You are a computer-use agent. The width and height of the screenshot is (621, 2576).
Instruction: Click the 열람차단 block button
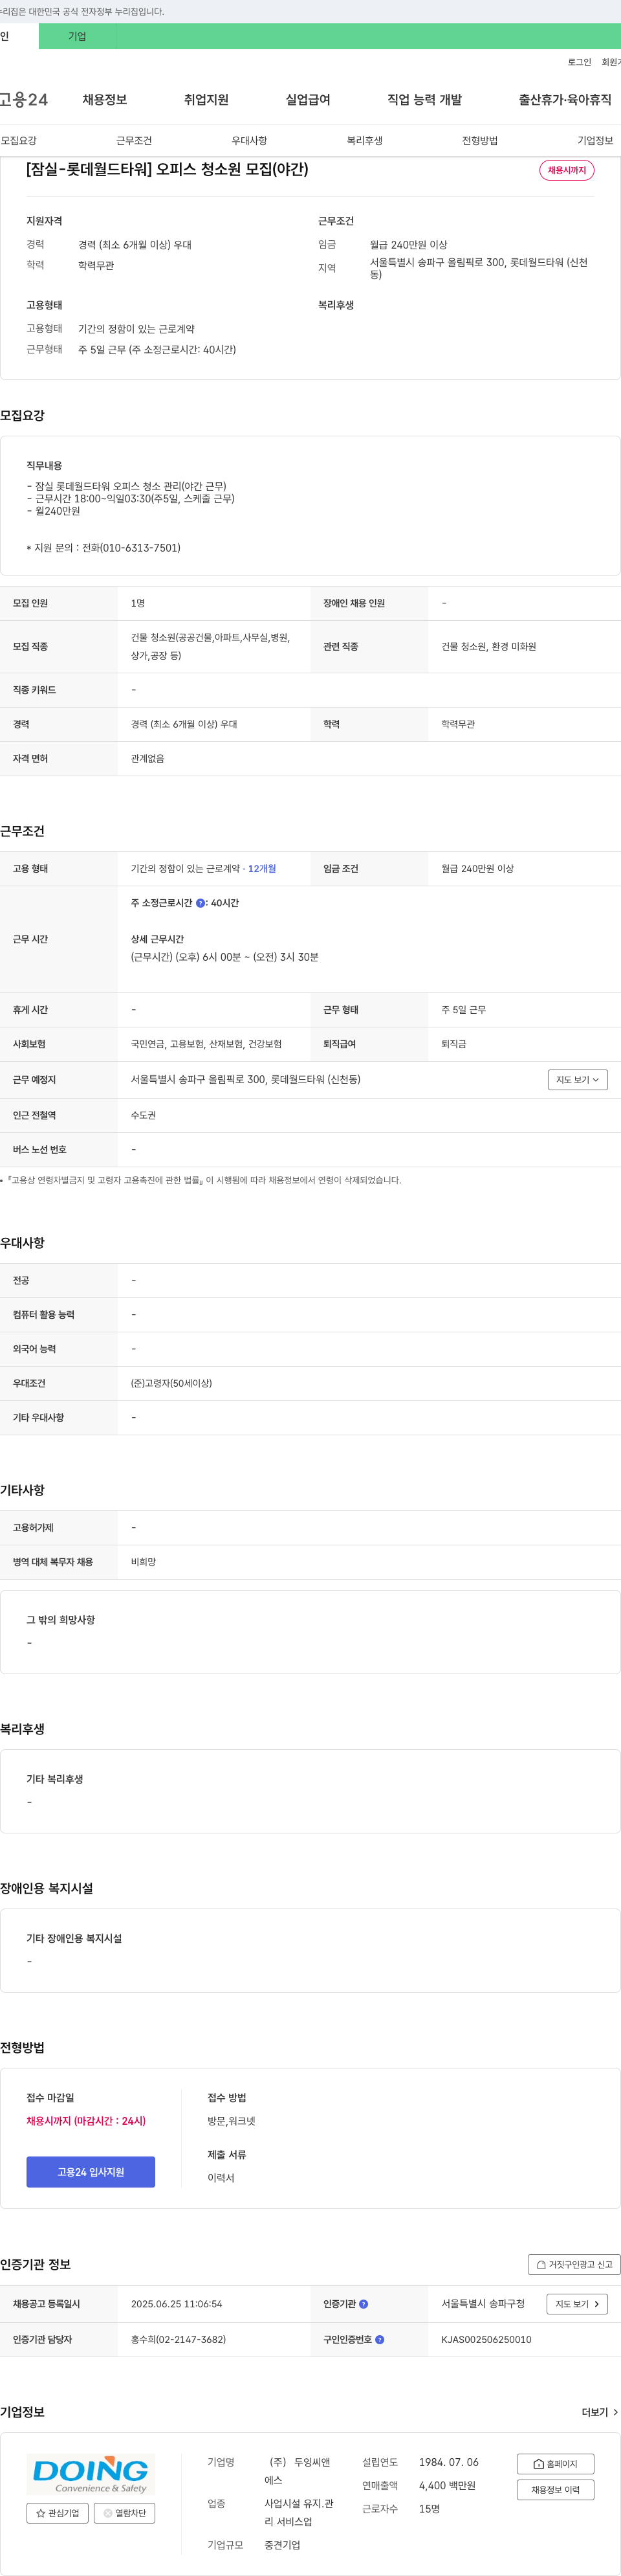tap(125, 2513)
